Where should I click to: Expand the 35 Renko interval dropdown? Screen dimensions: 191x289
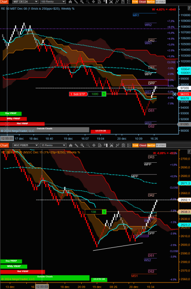tap(53, 145)
